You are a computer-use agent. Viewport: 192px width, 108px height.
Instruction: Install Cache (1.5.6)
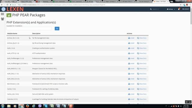(131, 89)
